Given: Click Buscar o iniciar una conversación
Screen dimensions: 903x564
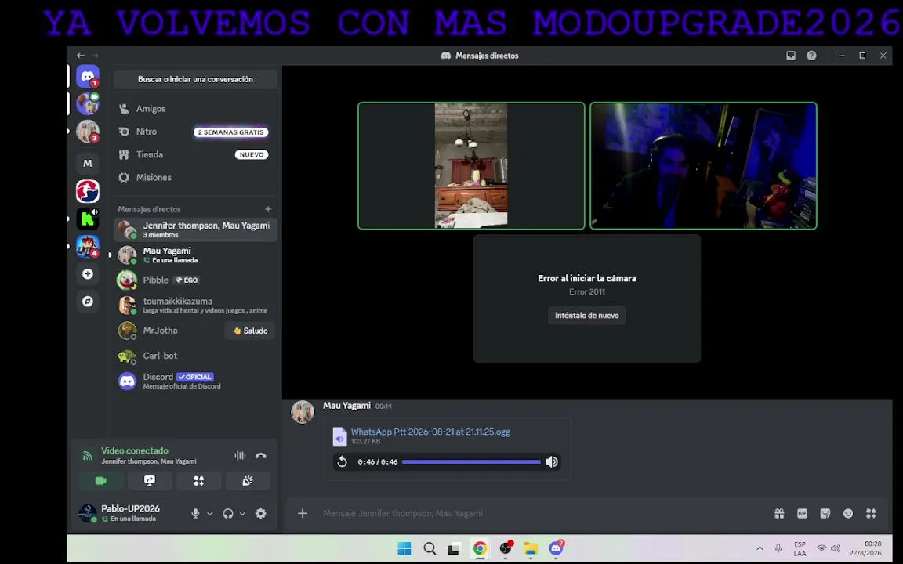Looking at the screenshot, I should pos(195,79).
